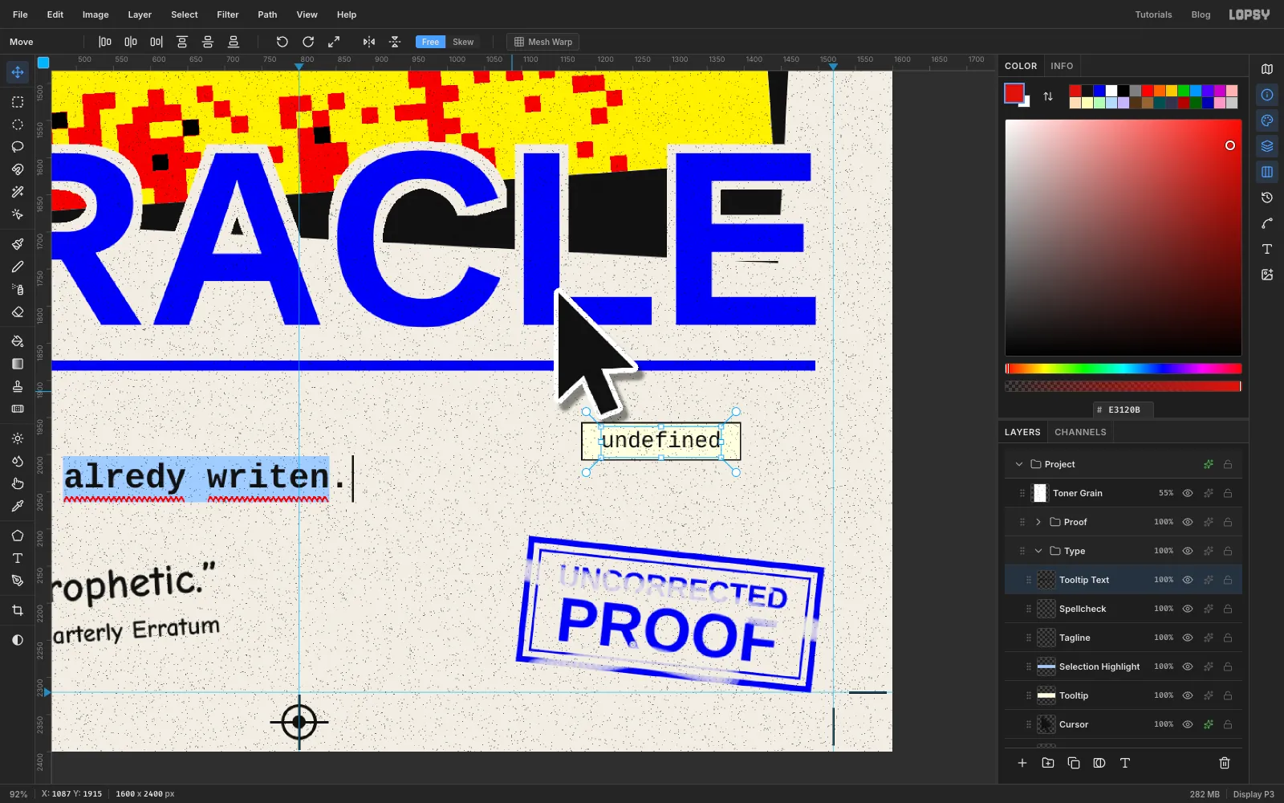
Task: Click the foreground red color swatch
Action: coord(1014,93)
